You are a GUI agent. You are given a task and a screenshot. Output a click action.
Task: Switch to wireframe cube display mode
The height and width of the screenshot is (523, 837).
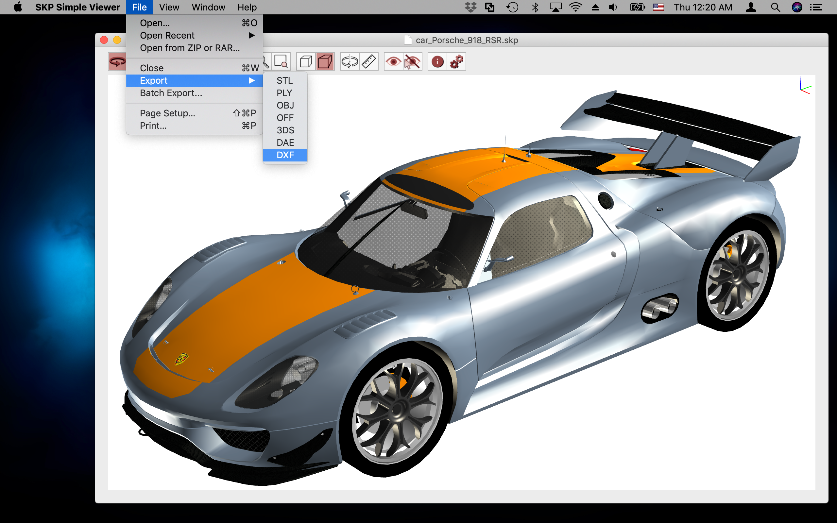(306, 62)
